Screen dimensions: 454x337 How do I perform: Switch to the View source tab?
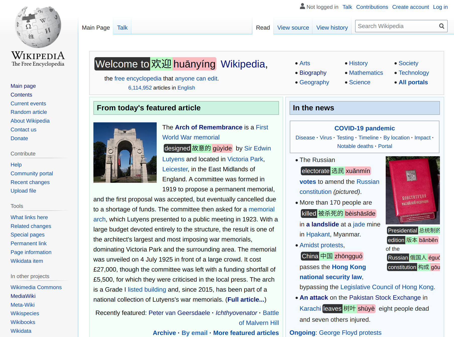293,28
